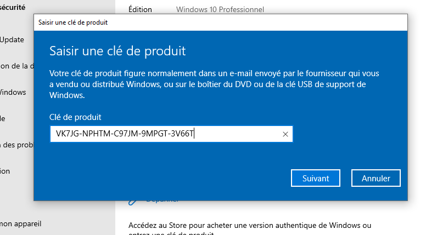Cancel with the Annuler button
The height and width of the screenshot is (235, 437).
click(x=376, y=178)
